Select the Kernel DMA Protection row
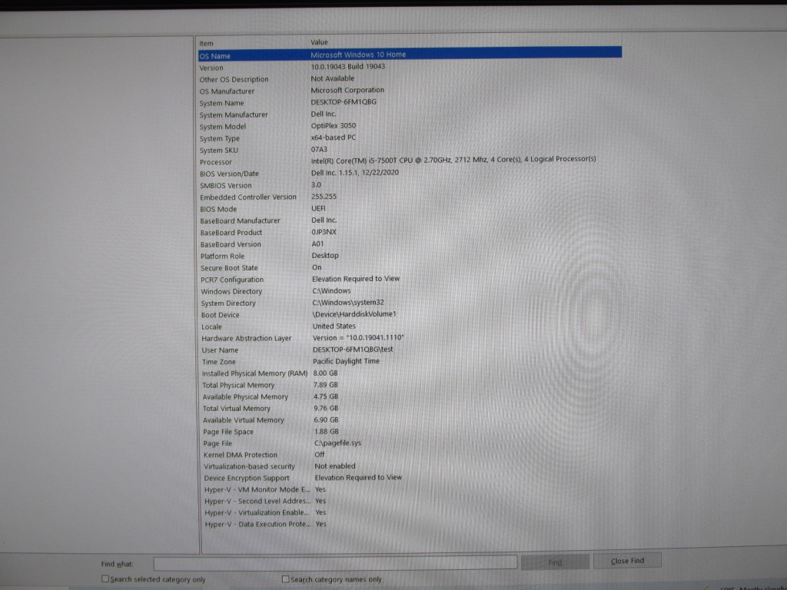The width and height of the screenshot is (787, 590). [410, 455]
